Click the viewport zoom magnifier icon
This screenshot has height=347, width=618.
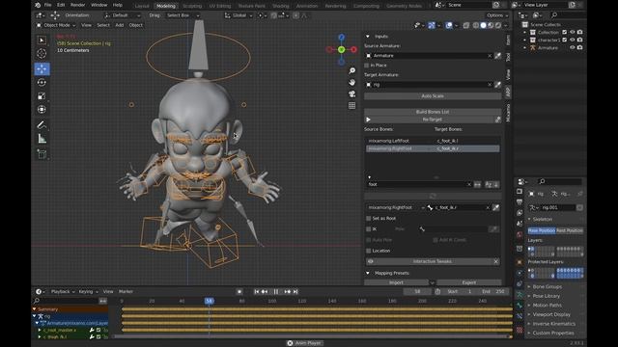coord(351,70)
